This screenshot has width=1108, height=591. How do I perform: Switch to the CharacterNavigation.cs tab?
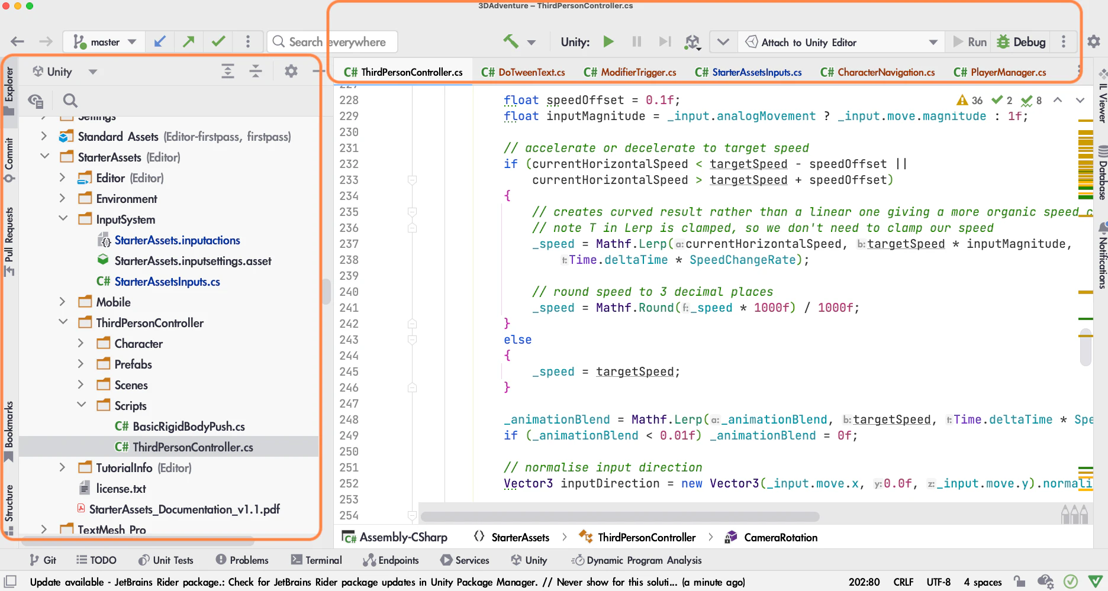pos(878,72)
